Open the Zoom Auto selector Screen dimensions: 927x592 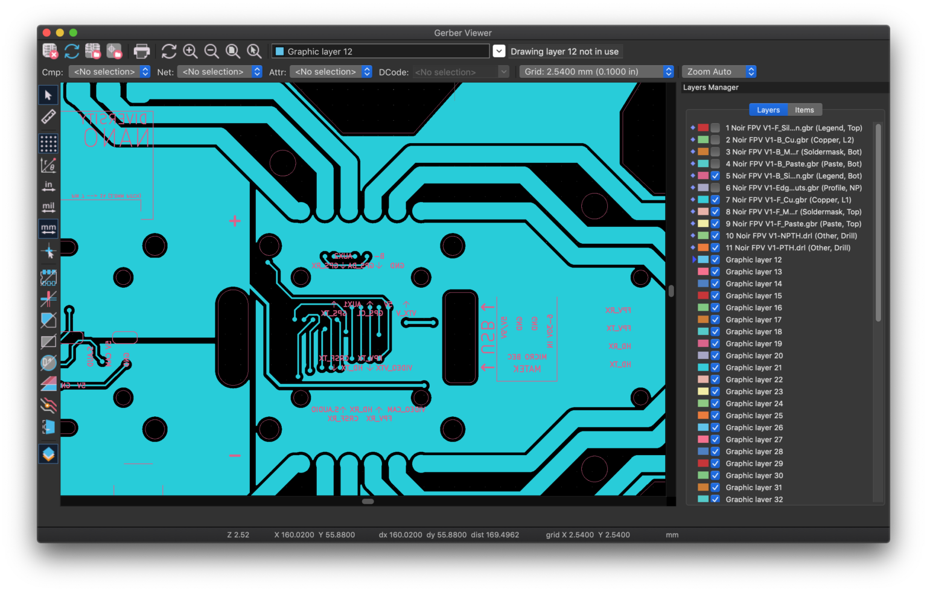pyautogui.click(x=719, y=71)
